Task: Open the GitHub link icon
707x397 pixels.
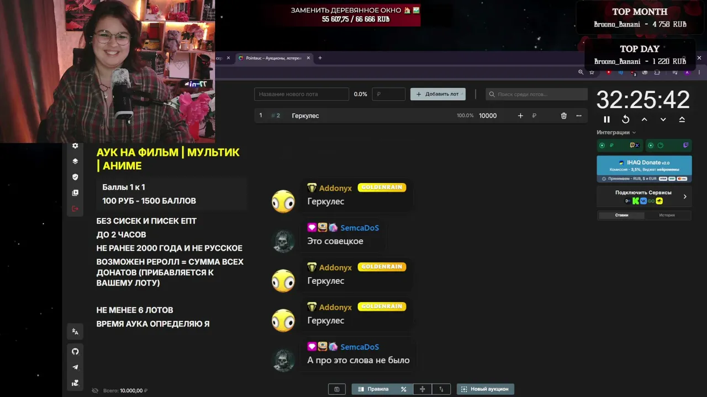Action: [75, 351]
